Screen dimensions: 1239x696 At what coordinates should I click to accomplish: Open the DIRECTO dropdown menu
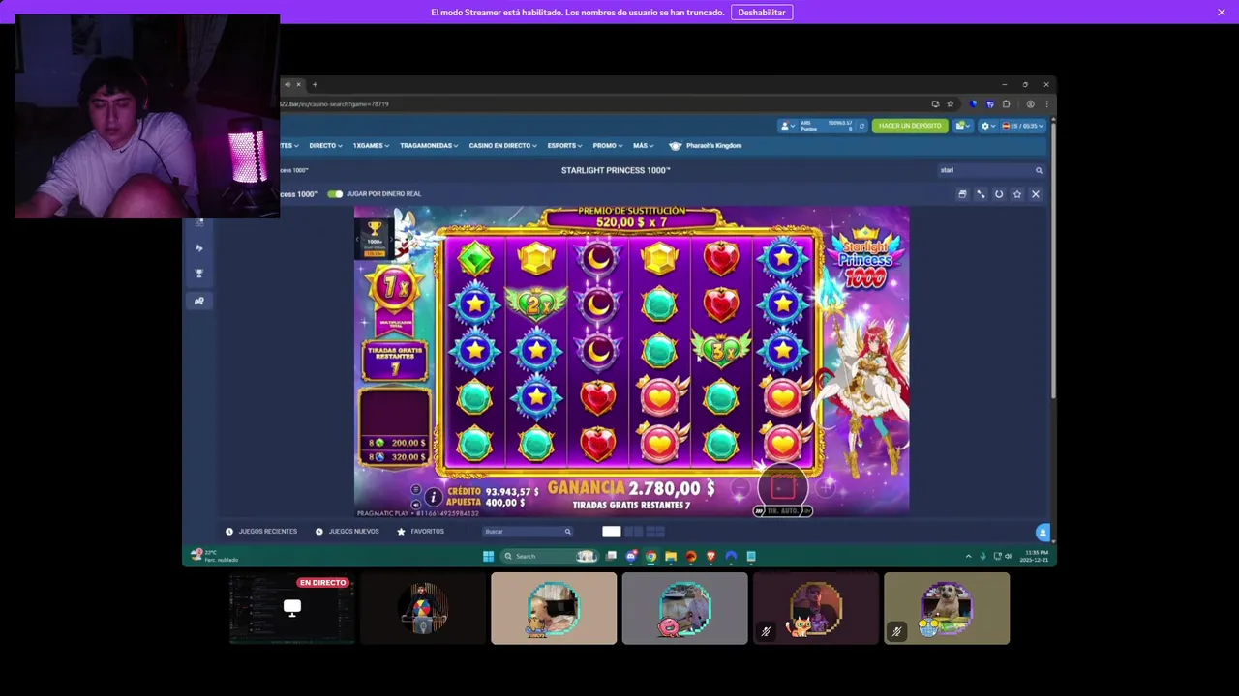tap(325, 146)
